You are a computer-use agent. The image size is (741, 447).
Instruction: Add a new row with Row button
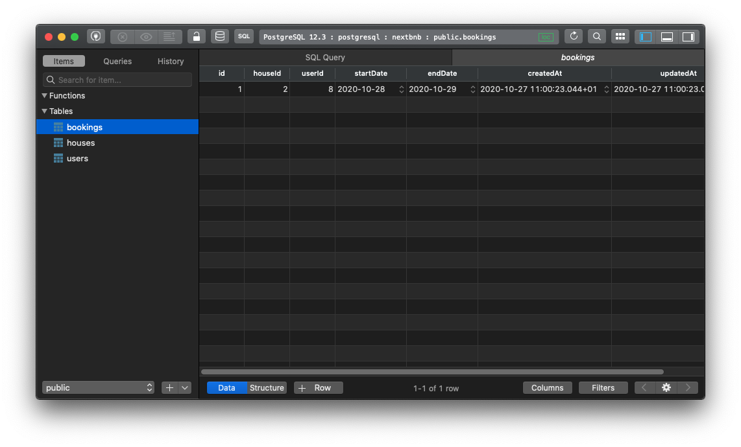coord(318,387)
